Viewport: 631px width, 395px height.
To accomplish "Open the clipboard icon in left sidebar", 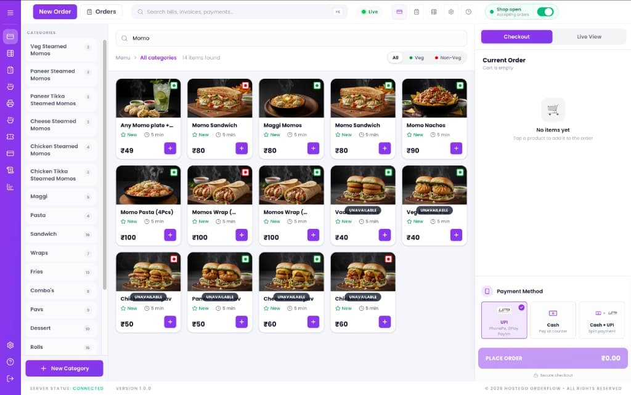I will pyautogui.click(x=10, y=70).
